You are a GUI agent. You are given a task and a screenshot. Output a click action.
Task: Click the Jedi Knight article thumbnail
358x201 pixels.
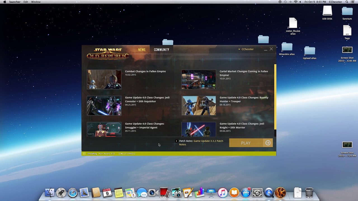199,129
